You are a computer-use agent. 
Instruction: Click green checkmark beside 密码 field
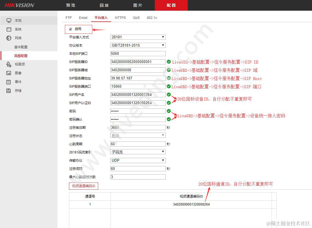coord(169,111)
